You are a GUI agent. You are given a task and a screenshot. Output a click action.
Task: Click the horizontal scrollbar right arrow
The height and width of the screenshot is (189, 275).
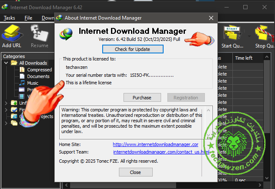[x=260, y=185]
